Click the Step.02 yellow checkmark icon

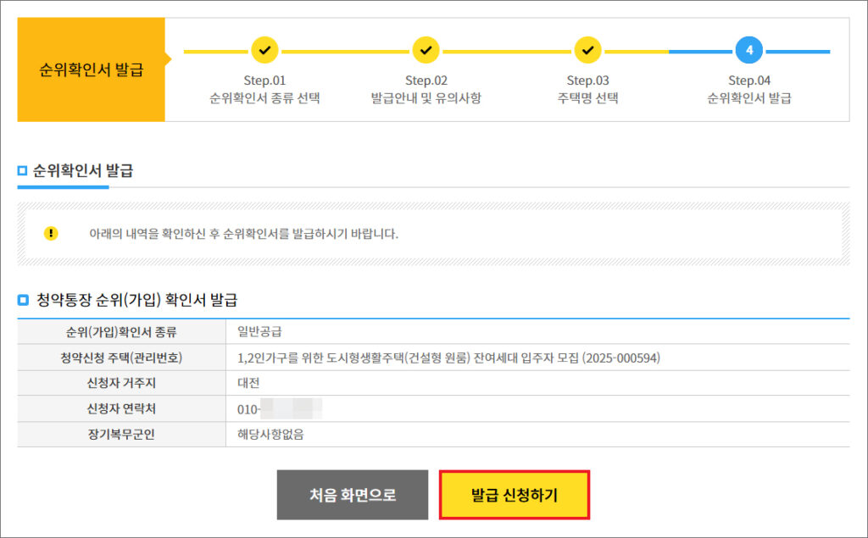(x=426, y=51)
